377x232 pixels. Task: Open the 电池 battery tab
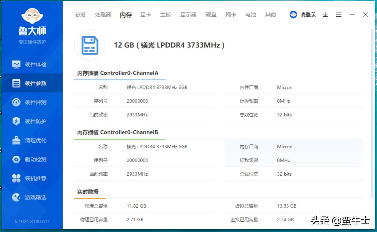(250, 14)
